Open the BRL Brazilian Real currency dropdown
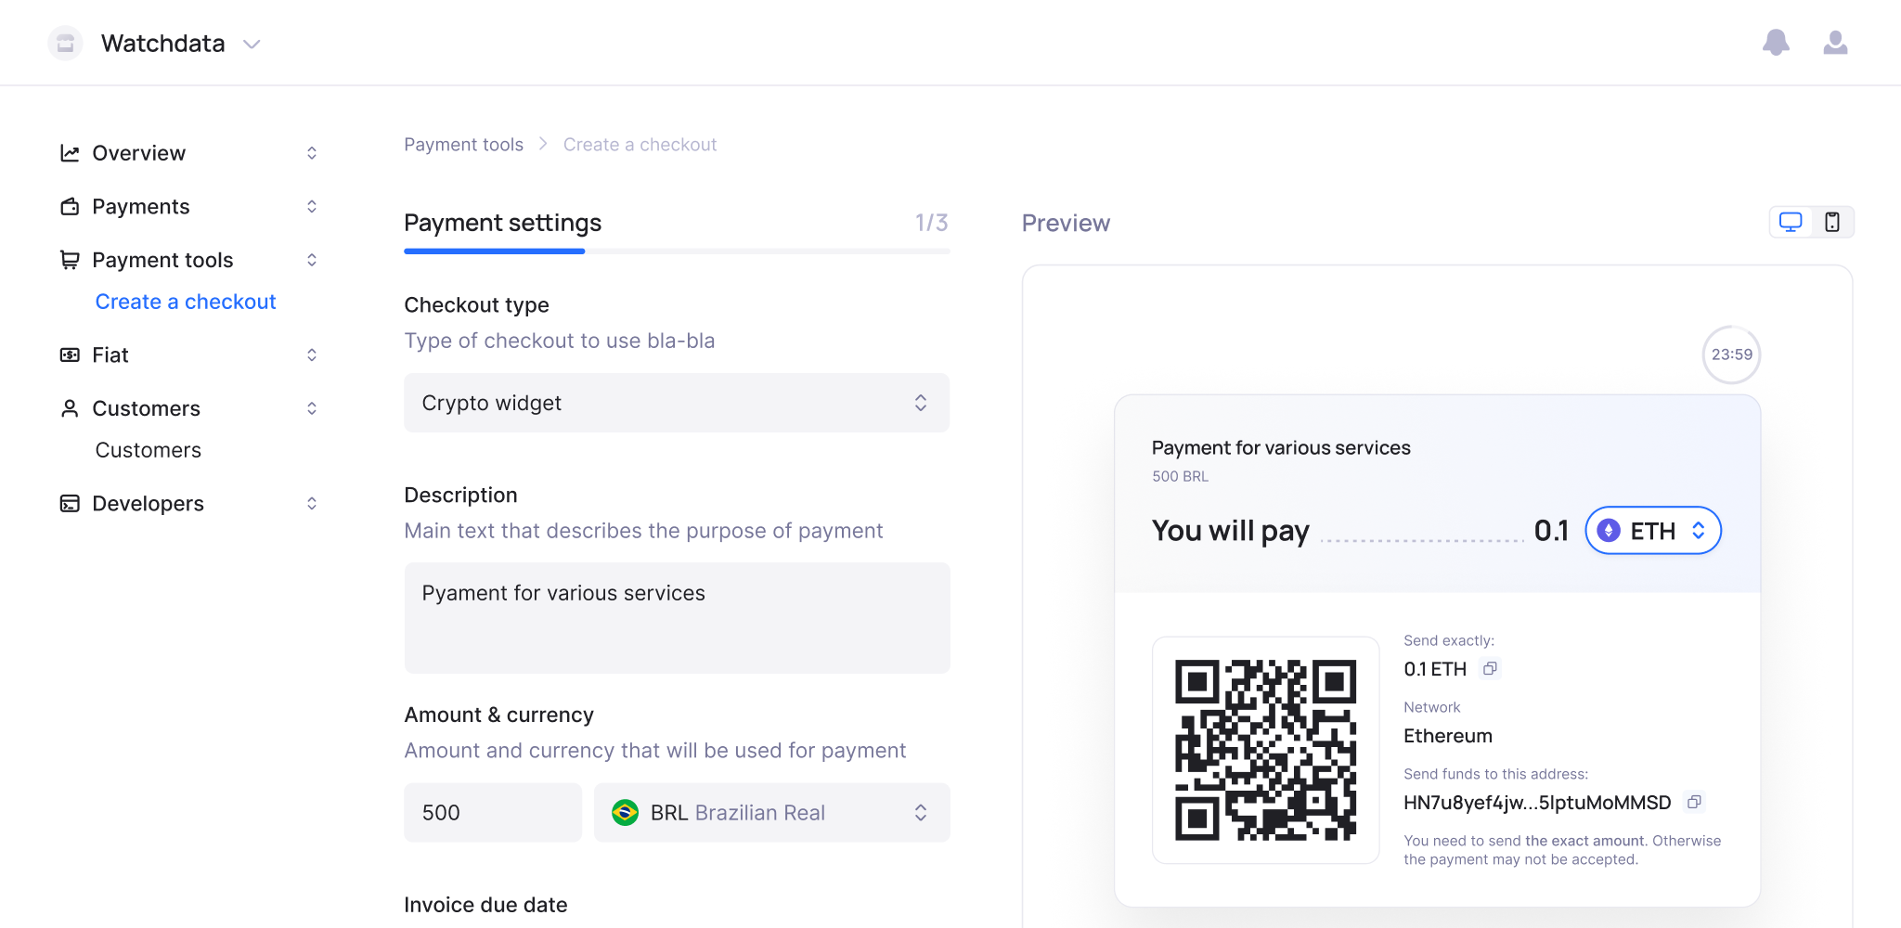 pyautogui.click(x=771, y=813)
